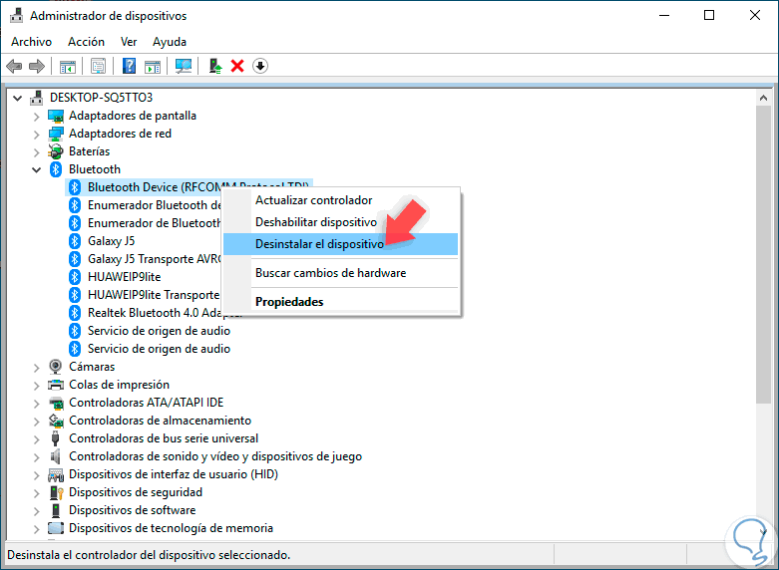
Task: Expand the Cámaras category
Action: [36, 368]
